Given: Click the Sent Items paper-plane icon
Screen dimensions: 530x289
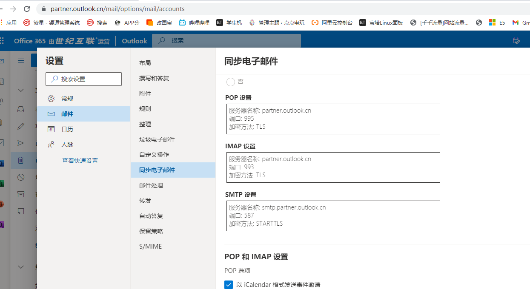Looking at the screenshot, I should [20, 143].
